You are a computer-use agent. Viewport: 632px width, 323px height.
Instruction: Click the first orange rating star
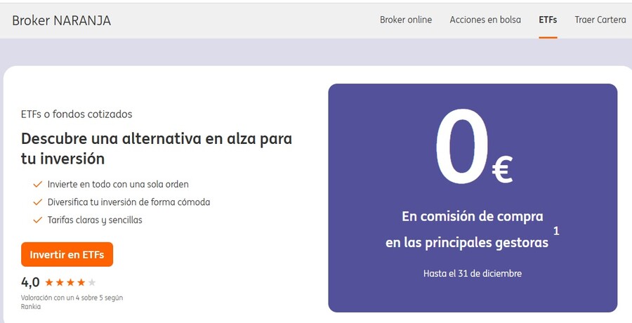pyautogui.click(x=49, y=282)
